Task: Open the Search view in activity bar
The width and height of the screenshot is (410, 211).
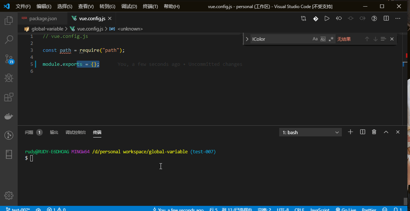Action: [x=9, y=39]
